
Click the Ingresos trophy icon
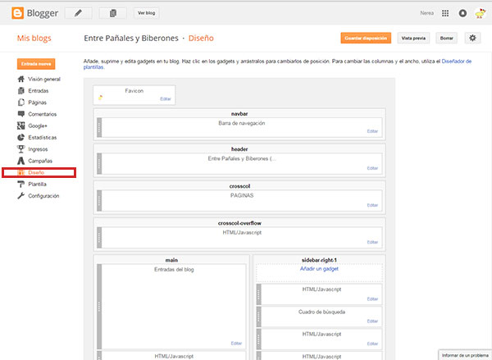tap(21, 149)
